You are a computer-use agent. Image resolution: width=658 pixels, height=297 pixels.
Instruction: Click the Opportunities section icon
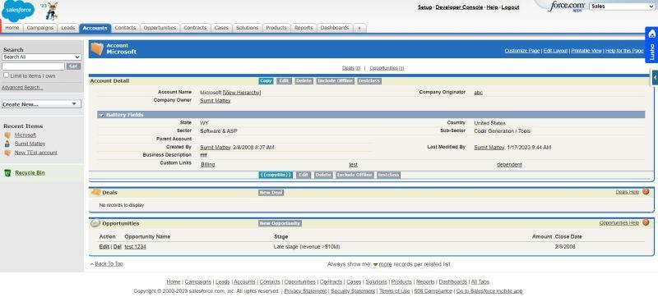point(95,223)
